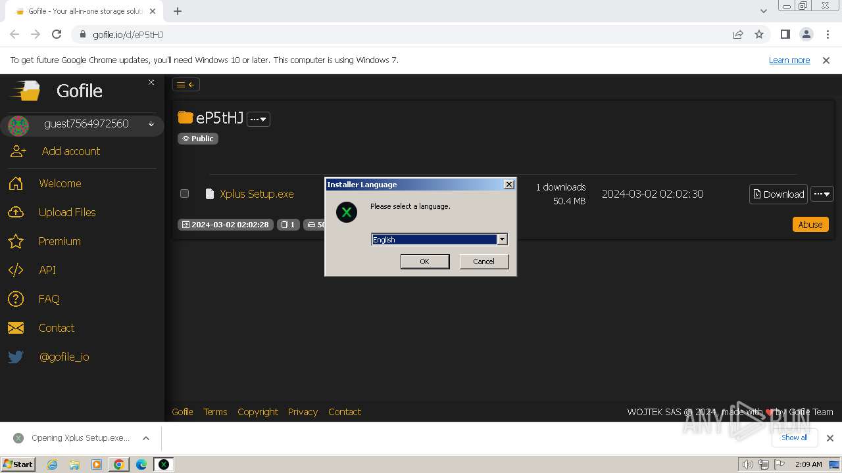Image resolution: width=842 pixels, height=473 pixels.
Task: Click the Contact envelope icon
Action: point(16,328)
